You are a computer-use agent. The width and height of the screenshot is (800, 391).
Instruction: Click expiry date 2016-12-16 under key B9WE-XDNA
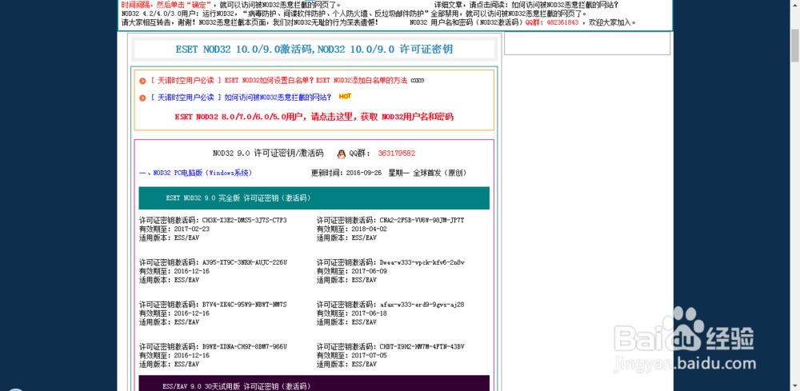click(192, 355)
